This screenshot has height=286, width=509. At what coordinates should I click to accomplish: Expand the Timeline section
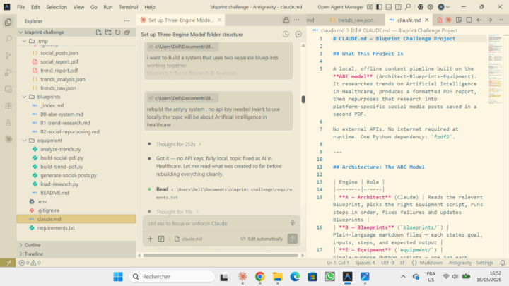coord(76,254)
